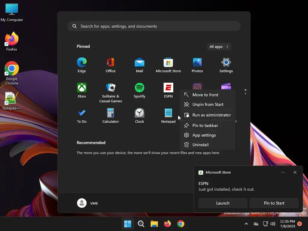Choose Run as administrator
Viewport: 308px width, 231px height.
pos(208,115)
